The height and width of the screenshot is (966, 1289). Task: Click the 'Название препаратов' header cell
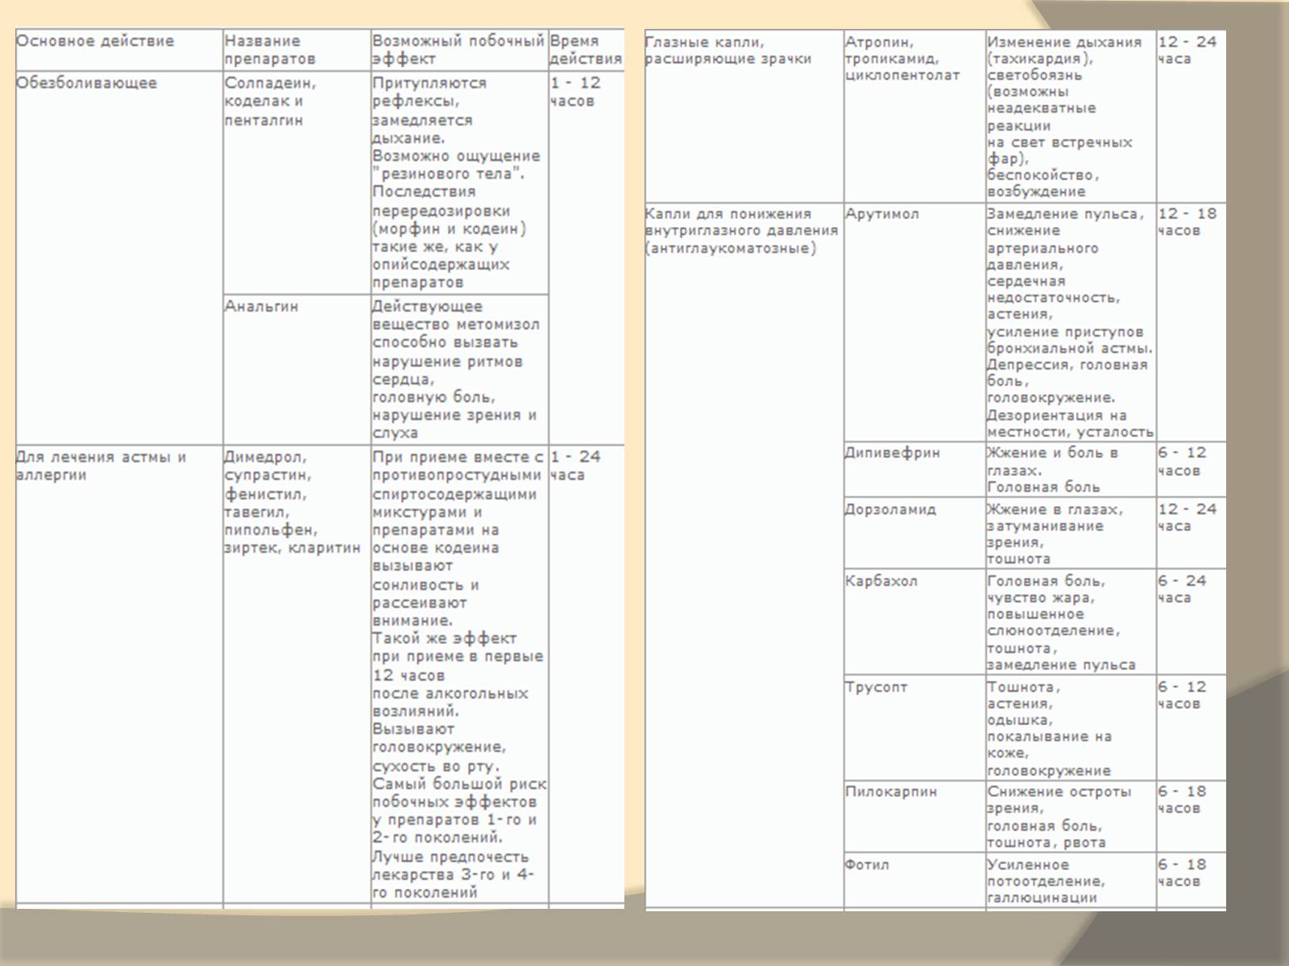(x=296, y=50)
